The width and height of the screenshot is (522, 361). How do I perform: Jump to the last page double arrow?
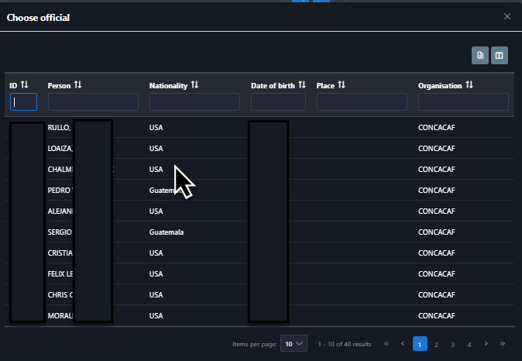click(x=503, y=343)
